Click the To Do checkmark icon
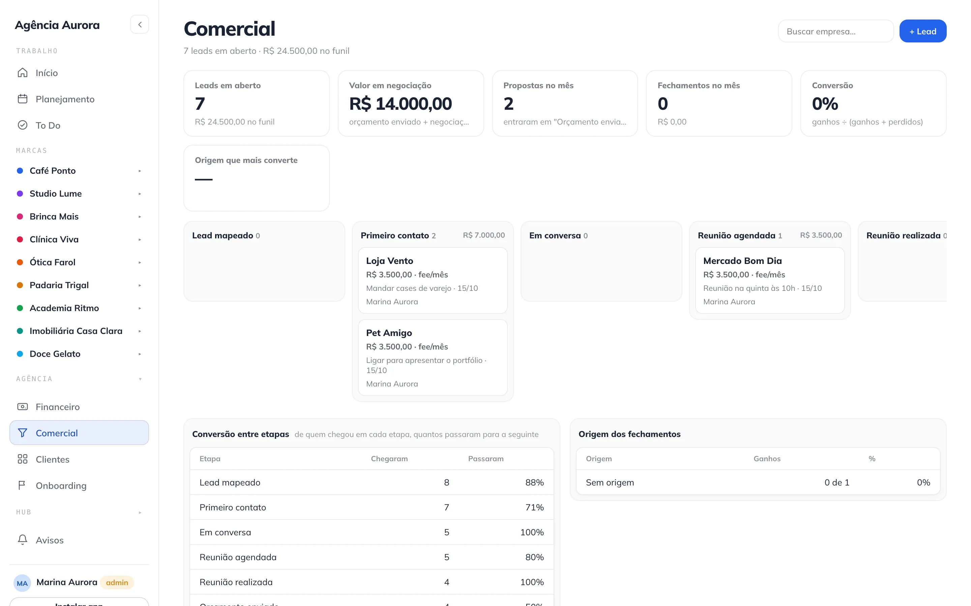This screenshot has height=606, width=971. (x=23, y=125)
